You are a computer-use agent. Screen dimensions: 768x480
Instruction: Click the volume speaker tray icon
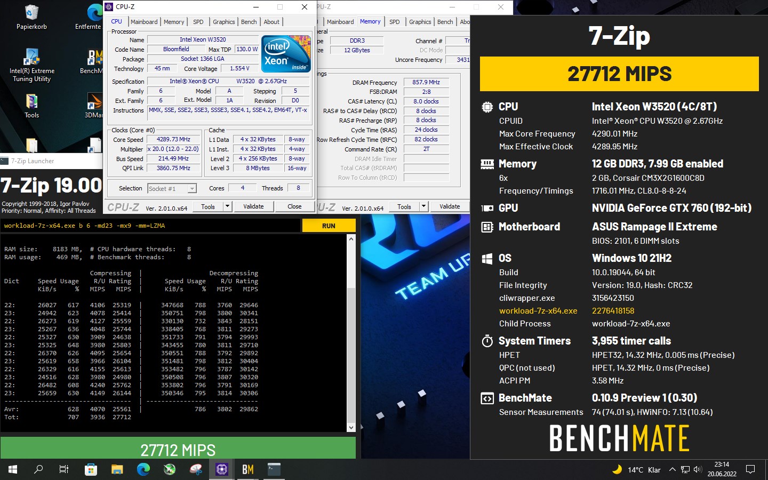pos(698,469)
